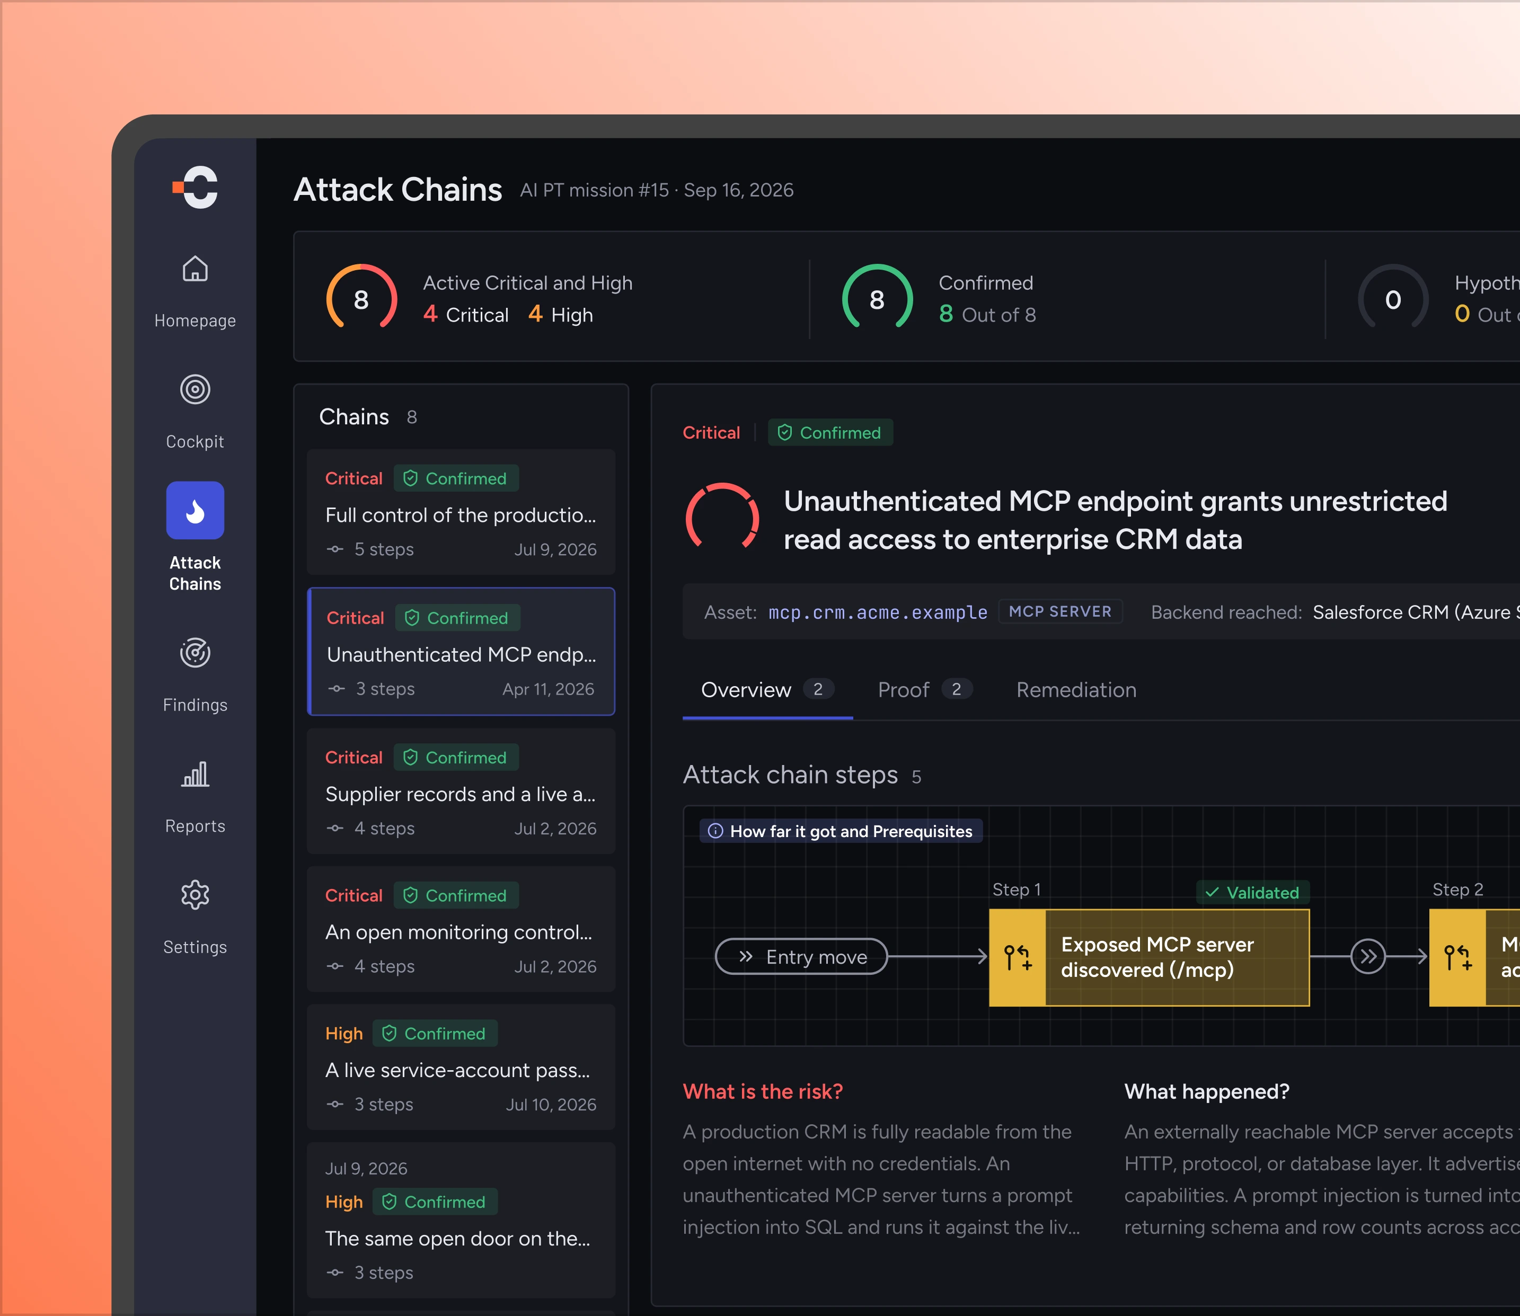Select the 'Unauthenticated MCP endp...' chain card

[x=461, y=652]
